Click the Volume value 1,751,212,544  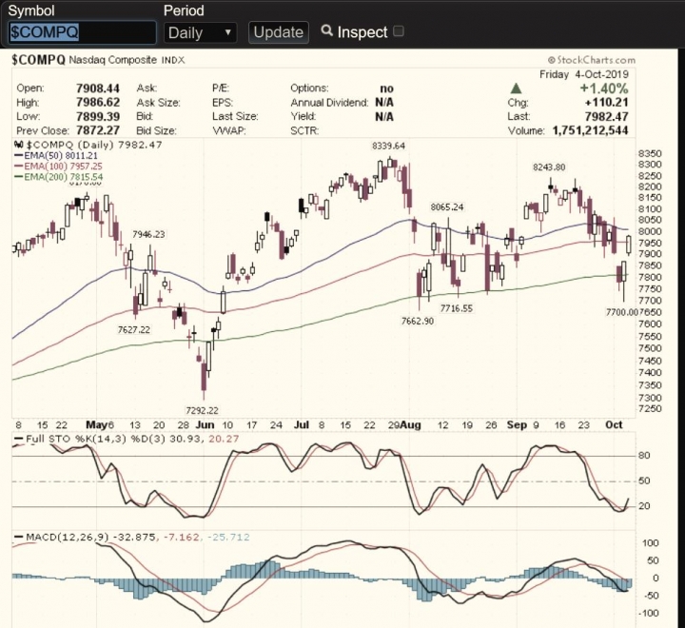point(590,130)
